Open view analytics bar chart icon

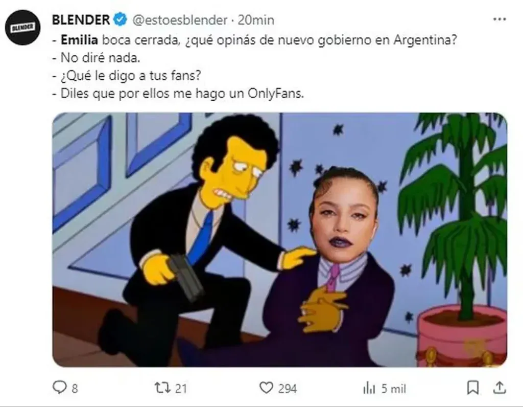(369, 388)
